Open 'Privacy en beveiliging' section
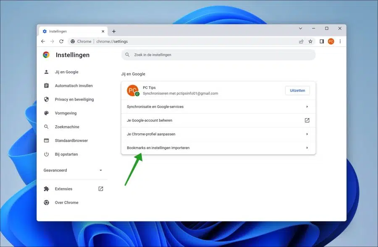 pyautogui.click(x=74, y=99)
